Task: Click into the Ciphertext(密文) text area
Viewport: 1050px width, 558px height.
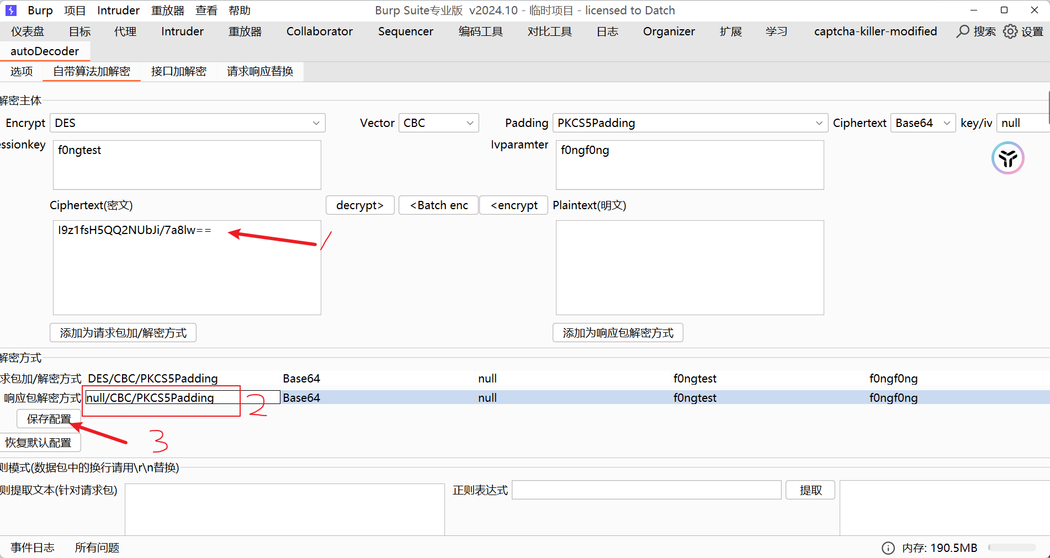Action: pos(187,268)
